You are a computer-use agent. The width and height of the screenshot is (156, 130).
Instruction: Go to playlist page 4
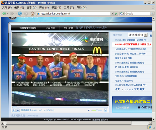[130, 89]
